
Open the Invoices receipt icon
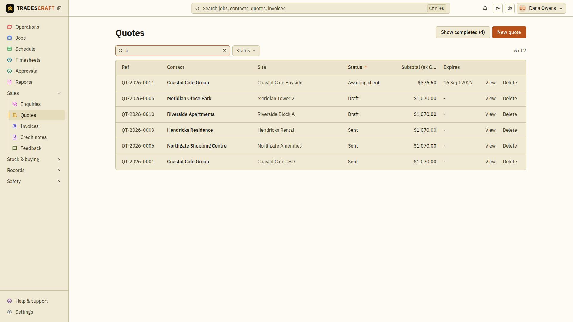pos(15,126)
